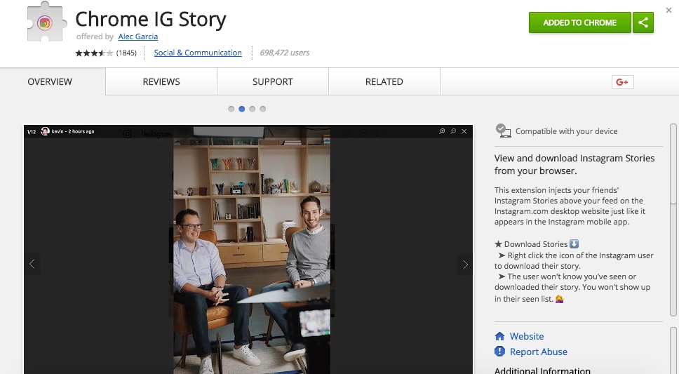Click kevin's profile avatar in story header

45,131
